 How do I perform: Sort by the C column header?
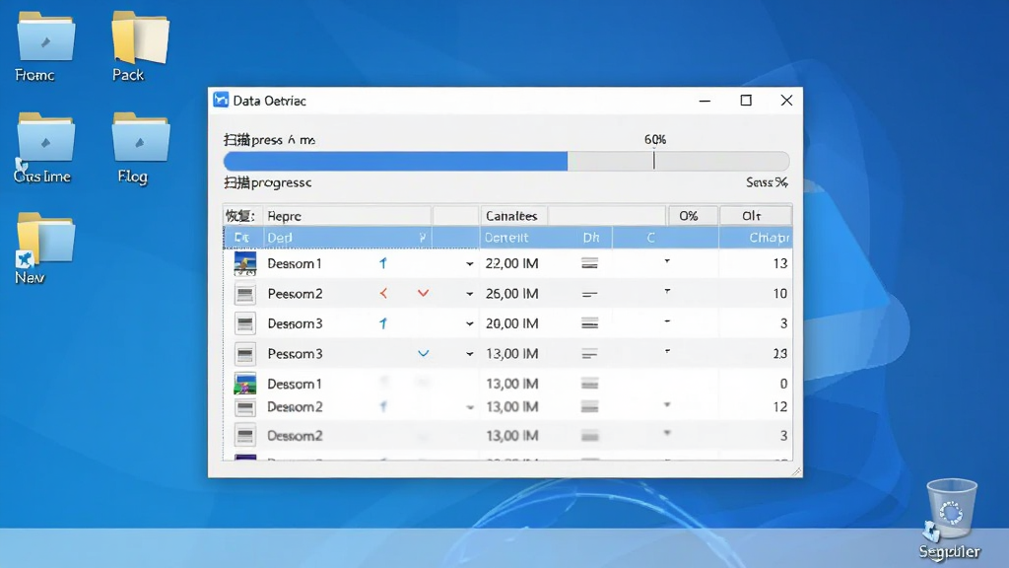(x=650, y=238)
